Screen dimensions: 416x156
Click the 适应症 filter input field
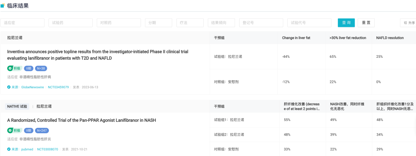click(x=23, y=23)
